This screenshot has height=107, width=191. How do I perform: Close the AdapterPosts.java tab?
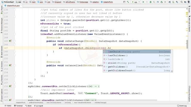21,6
